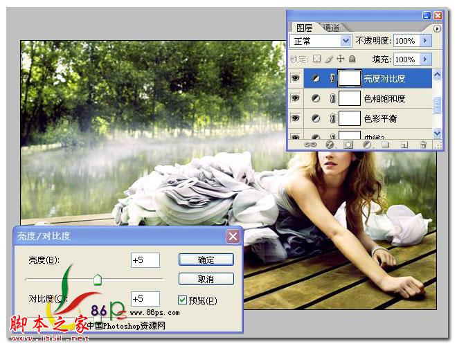457x346 pixels.
Task: Open the layer style (fx) menu
Action: point(330,145)
